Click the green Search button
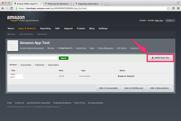181x121 pixels. point(64,58)
